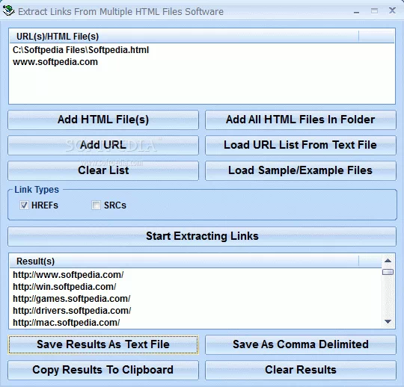Image resolution: width=404 pixels, height=387 pixels.
Task: Uncheck the HREFs link type checkbox
Action: [x=24, y=205]
